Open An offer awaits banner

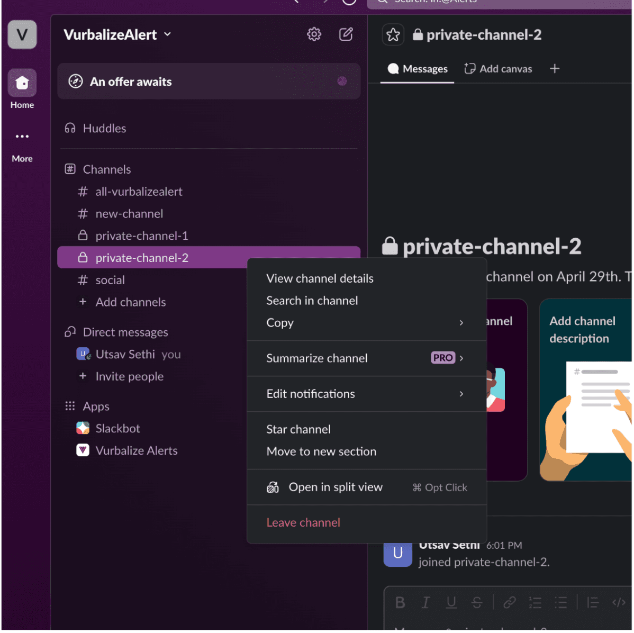point(209,82)
